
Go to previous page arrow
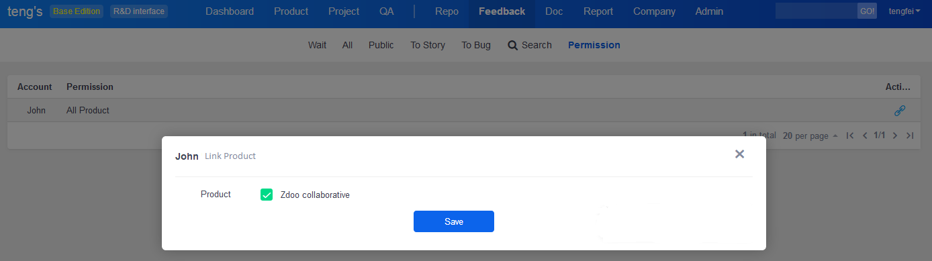(x=865, y=136)
